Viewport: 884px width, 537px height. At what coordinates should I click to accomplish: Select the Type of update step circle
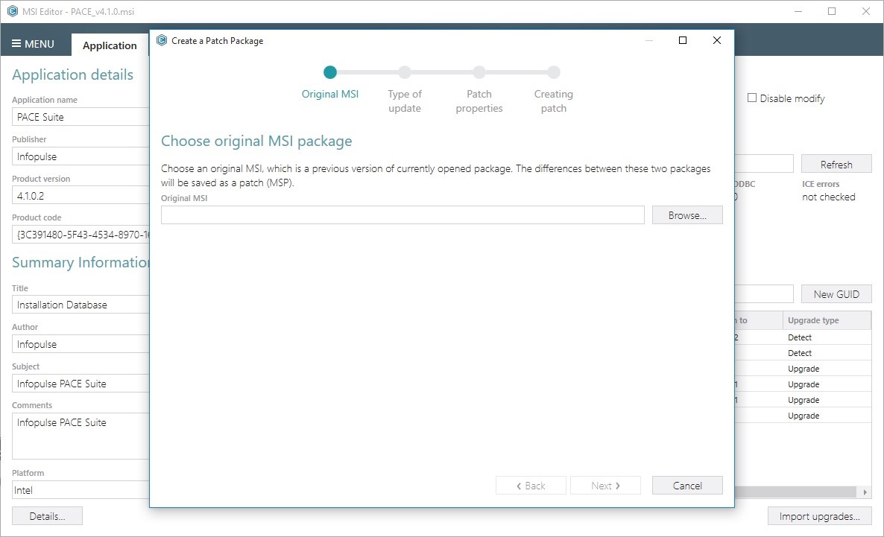coord(405,72)
